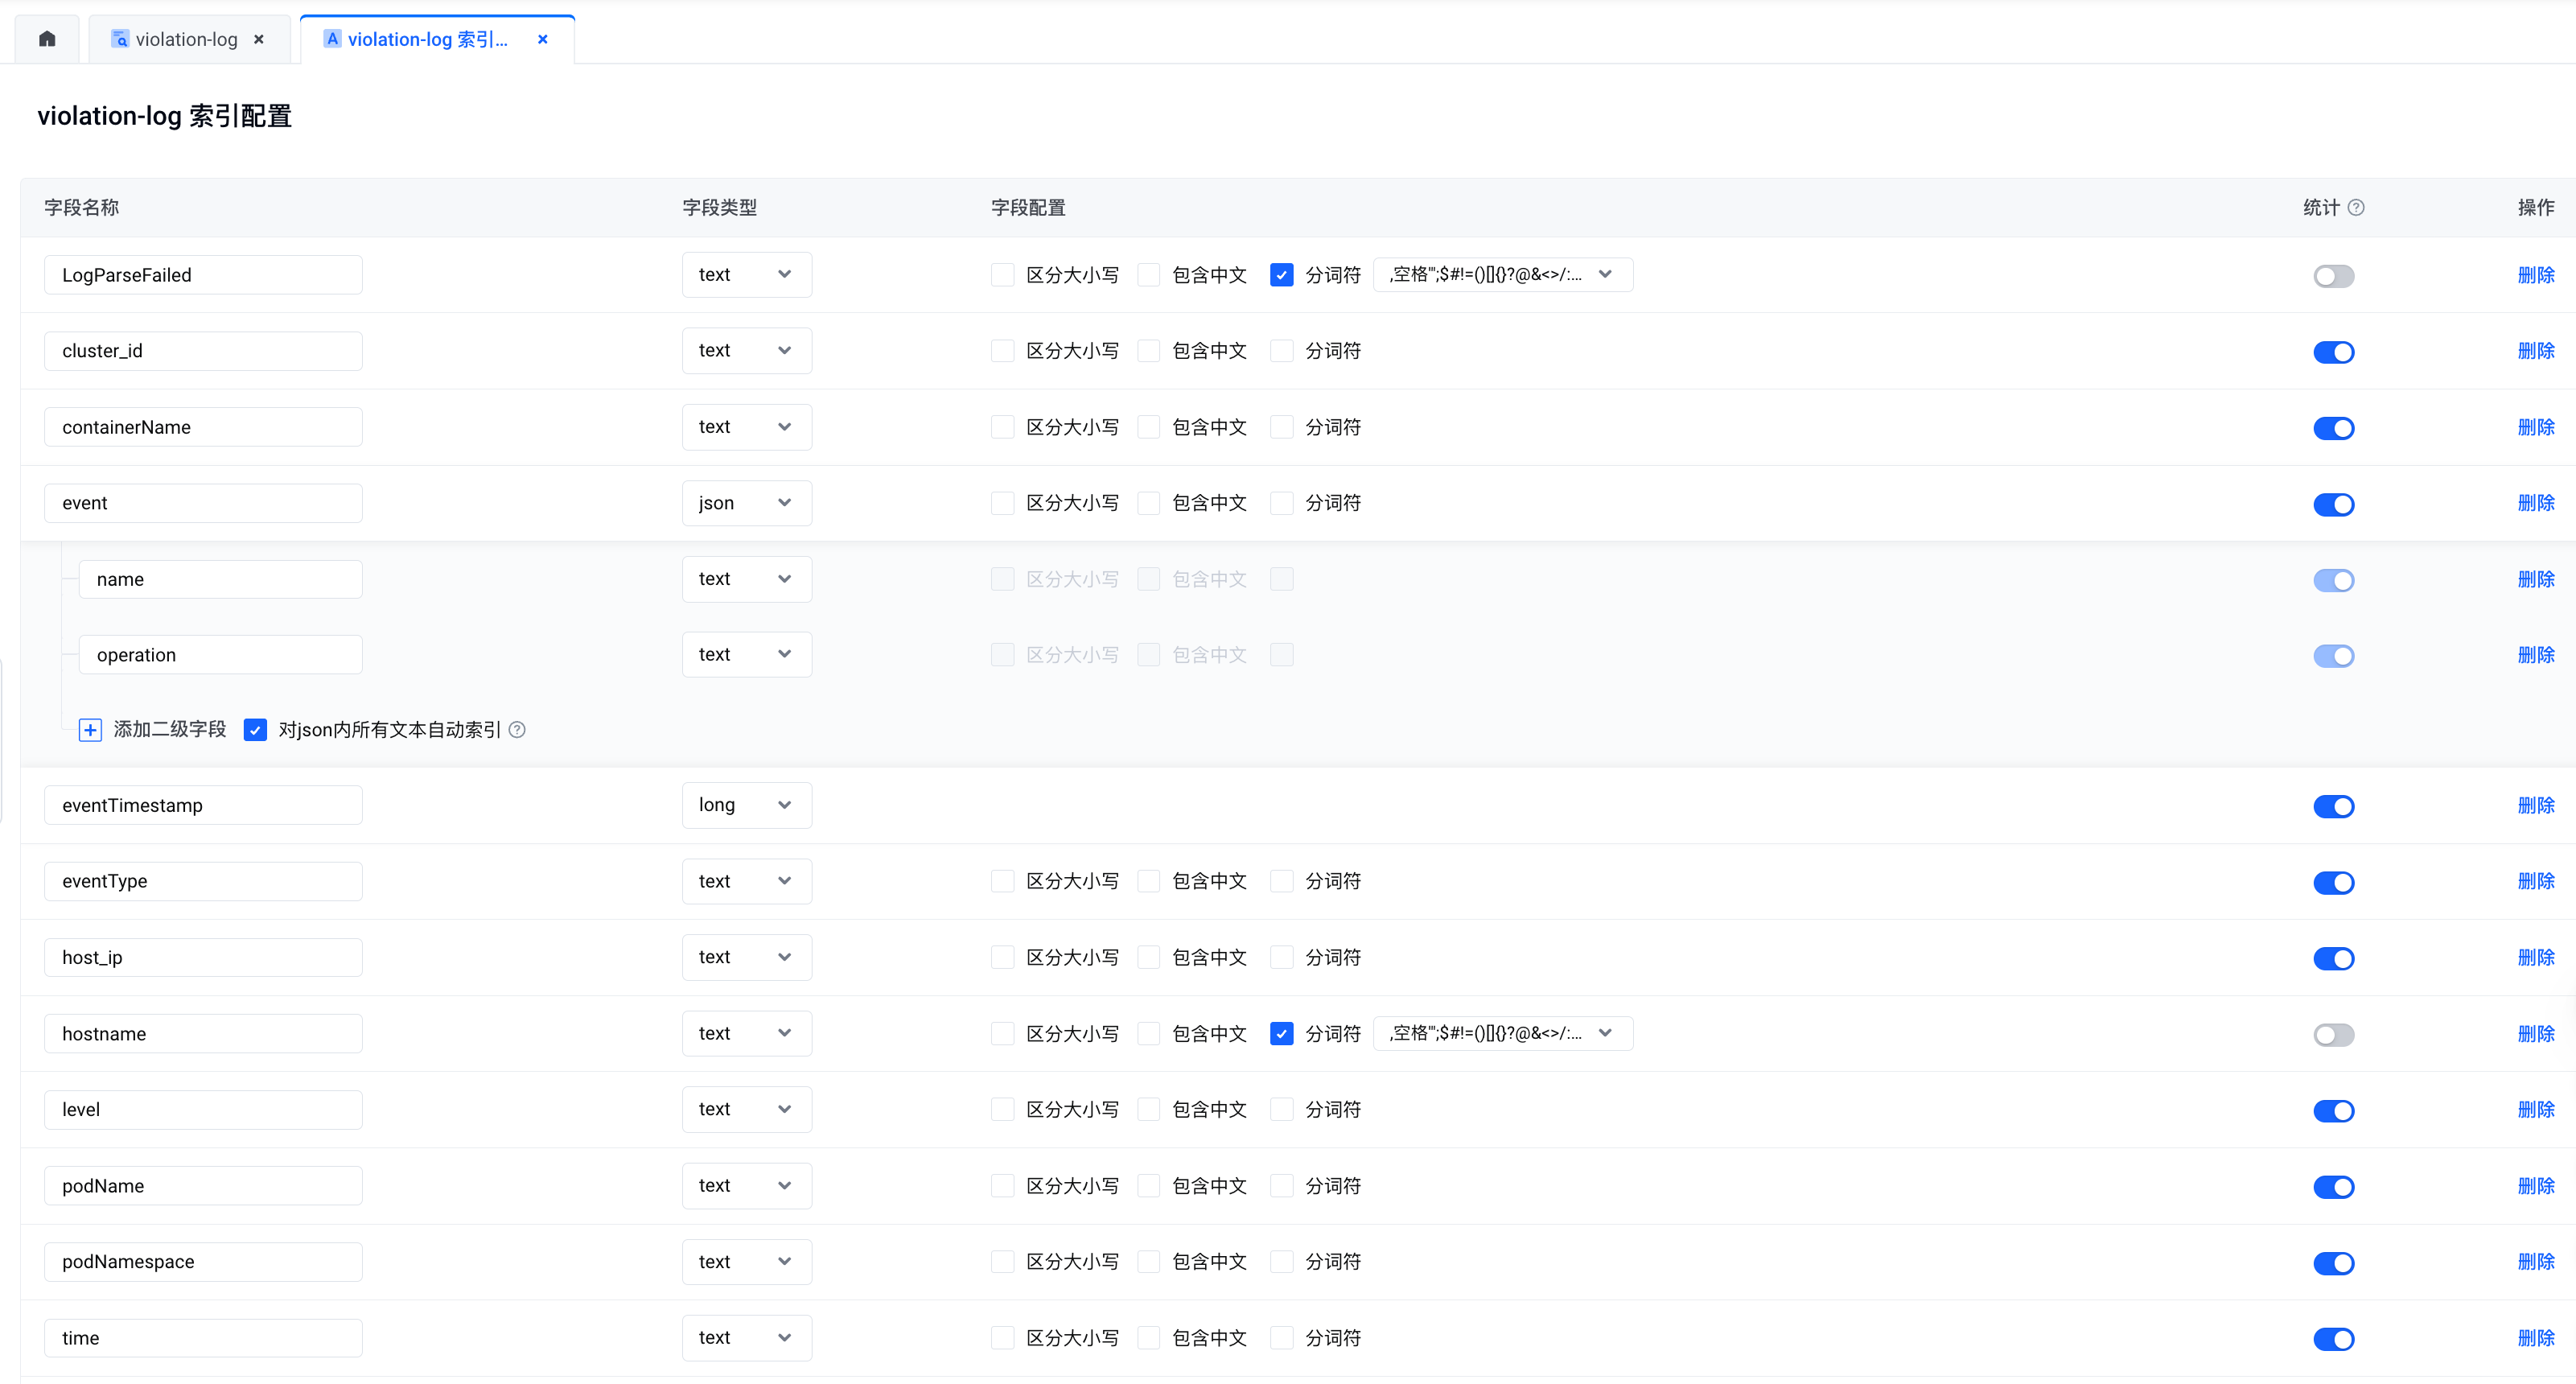Click the help icon next to 统计
The width and height of the screenshot is (2576, 1384).
point(2356,207)
